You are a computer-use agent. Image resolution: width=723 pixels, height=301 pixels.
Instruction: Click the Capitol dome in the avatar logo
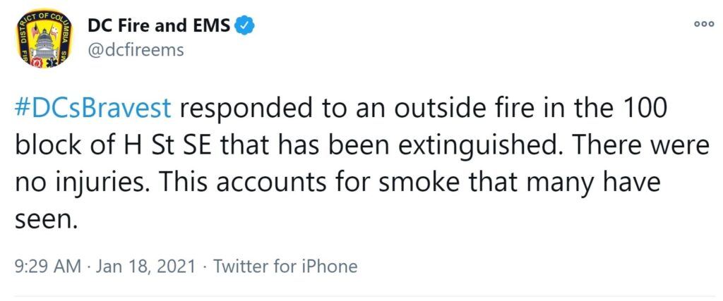[44, 42]
